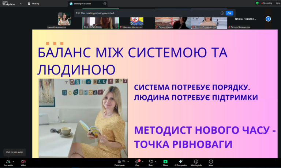Click the text 'ТОЧКА РІВНОВАГИ'

click(183, 144)
